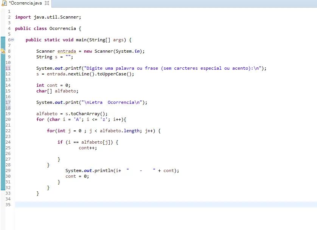Click the class name 'Ocorrencia' on line 4
The width and height of the screenshot is (317, 230).
[x=62, y=28]
